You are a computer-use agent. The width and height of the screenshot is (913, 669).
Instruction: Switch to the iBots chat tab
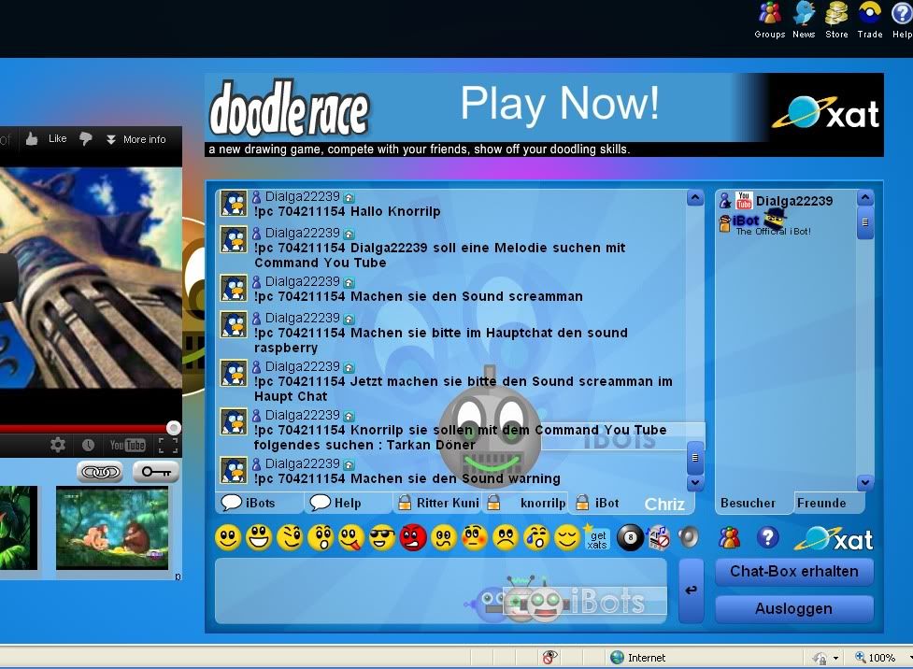point(260,503)
